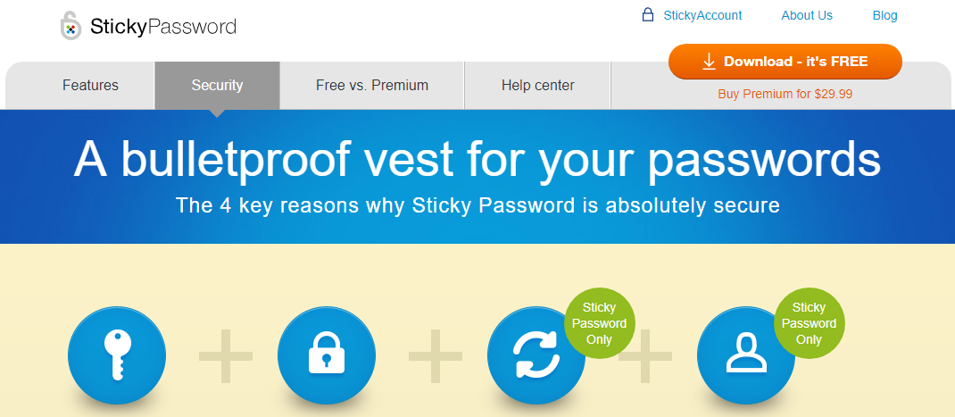Image resolution: width=955 pixels, height=417 pixels.
Task: Click the user silhouette circle icon
Action: click(745, 356)
